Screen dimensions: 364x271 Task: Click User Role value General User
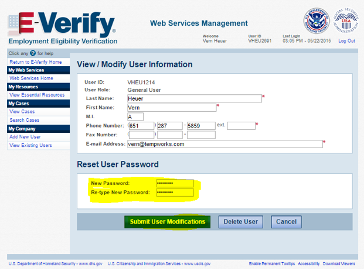pos(144,90)
